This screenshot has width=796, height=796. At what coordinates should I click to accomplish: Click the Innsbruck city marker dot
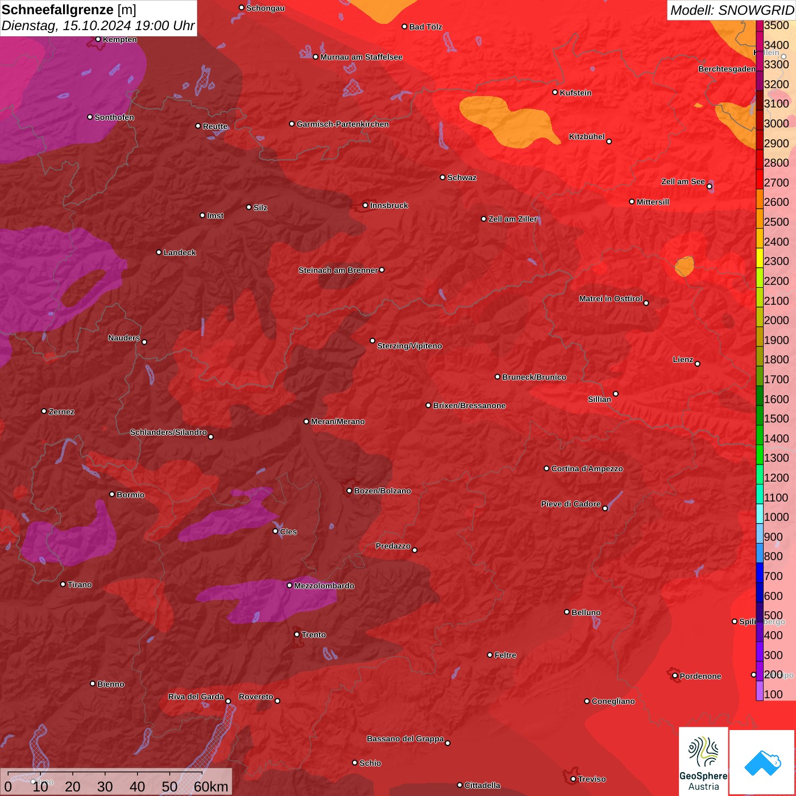(366, 205)
